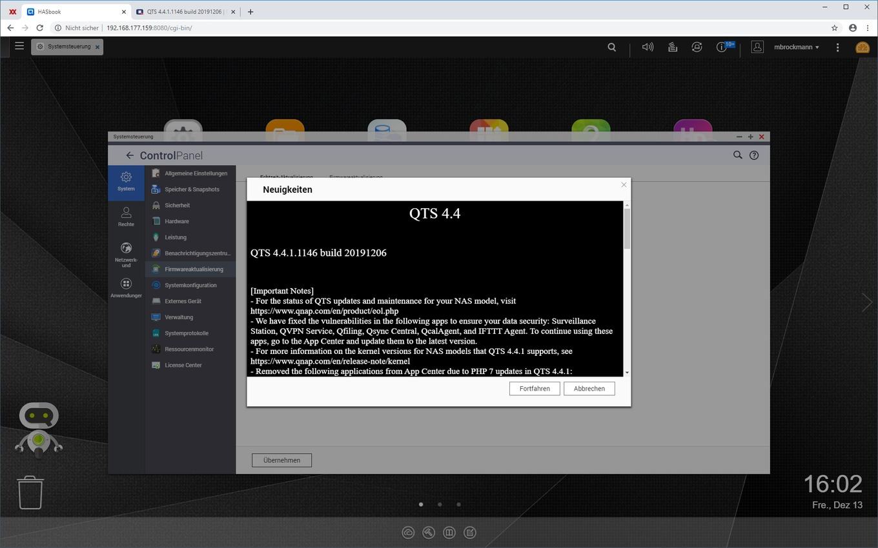Viewport: 878px width, 548px height.
Task: Click the utilities icon in bottom bar
Action: tap(429, 533)
